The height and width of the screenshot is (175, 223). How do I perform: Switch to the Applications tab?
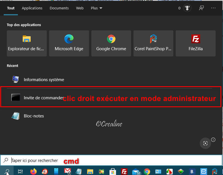32,8
